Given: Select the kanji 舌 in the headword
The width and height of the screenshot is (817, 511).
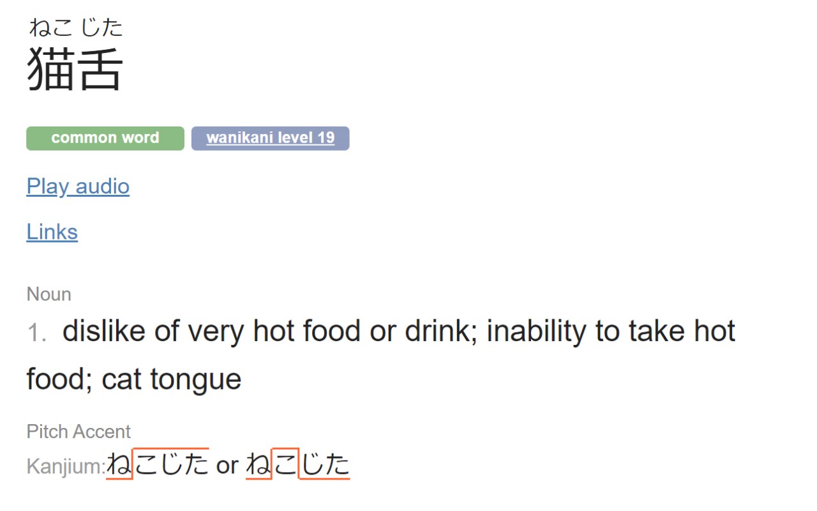Looking at the screenshot, I should [x=99, y=70].
